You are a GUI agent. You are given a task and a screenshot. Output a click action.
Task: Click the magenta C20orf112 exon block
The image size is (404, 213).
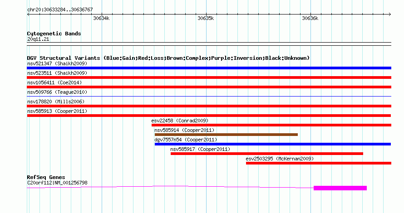coord(340,188)
